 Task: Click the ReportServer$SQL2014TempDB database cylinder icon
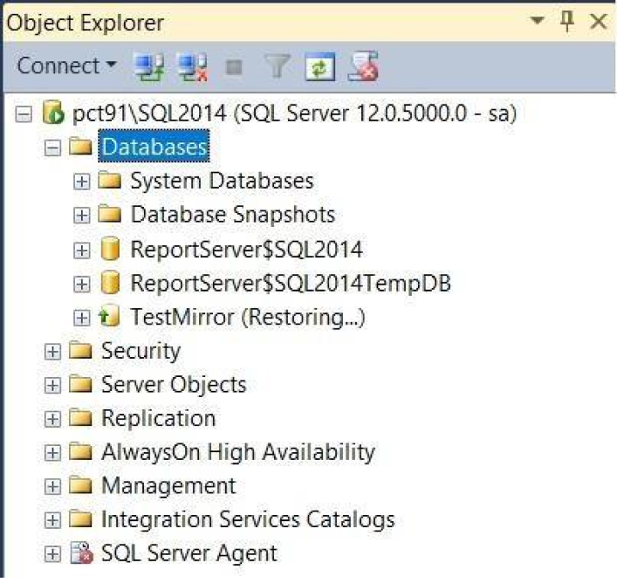pos(110,282)
